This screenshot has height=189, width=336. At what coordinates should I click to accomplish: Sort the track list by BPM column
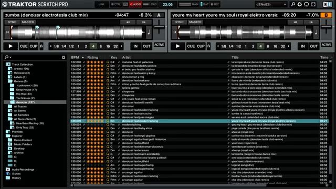pos(75,57)
